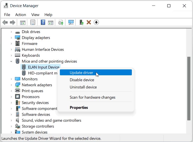Select 'Mice and other pointing devices' label
Viewport: 193px width, 142px height.
click(49, 61)
